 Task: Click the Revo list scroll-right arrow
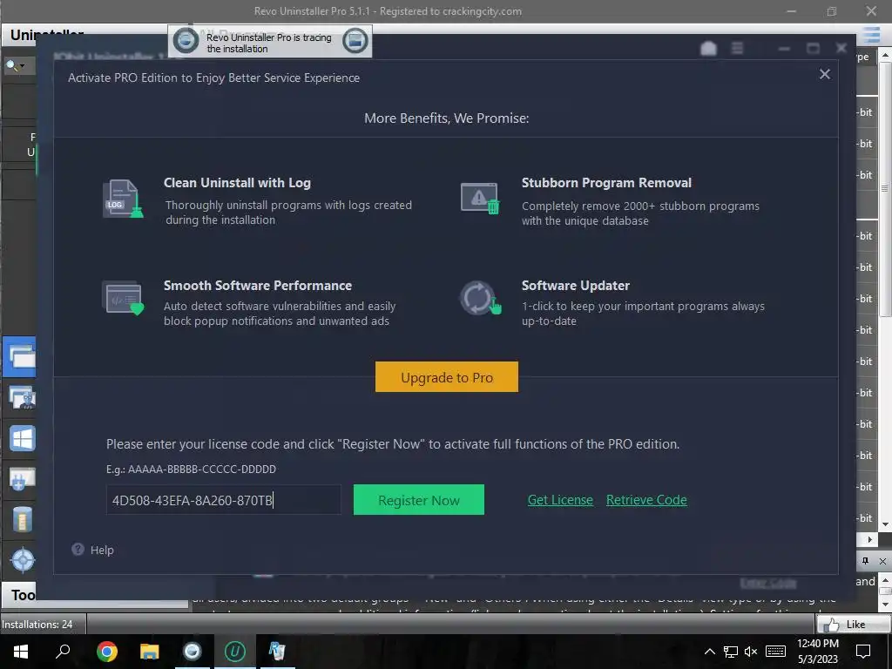869,538
